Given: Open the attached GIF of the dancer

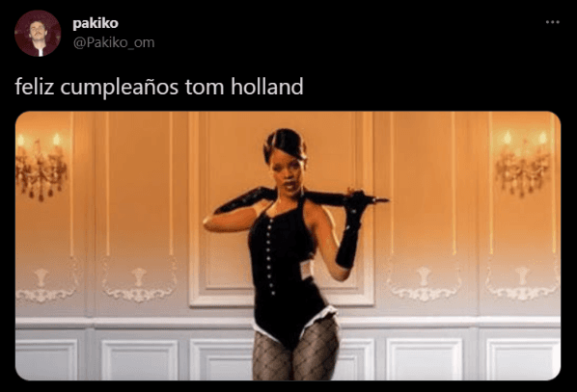Looking at the screenshot, I should [x=288, y=246].
